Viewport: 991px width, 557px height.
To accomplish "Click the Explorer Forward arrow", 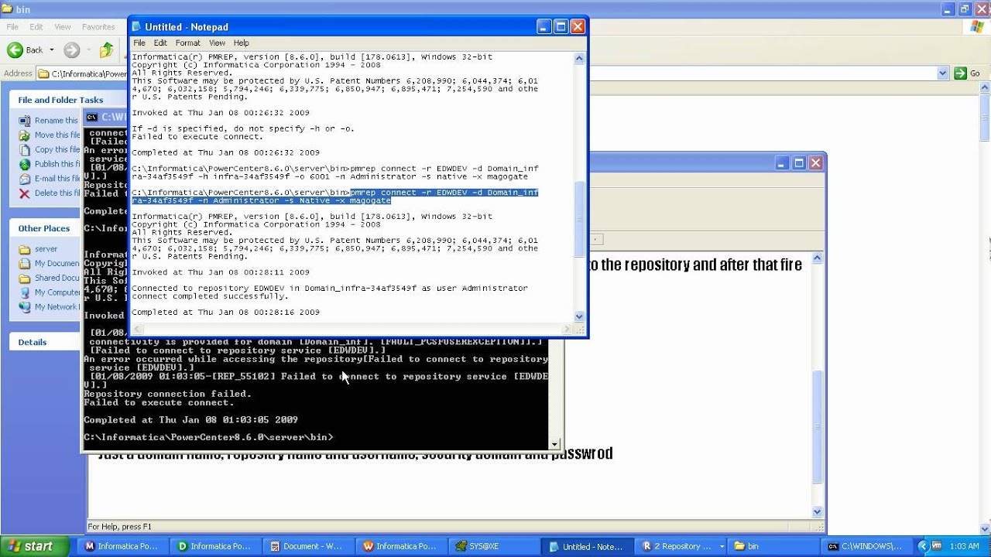I will [72, 50].
